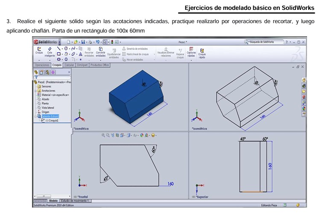Select Sensores in the feature tree
Viewport: 319px width, 214px height.
coord(46,86)
